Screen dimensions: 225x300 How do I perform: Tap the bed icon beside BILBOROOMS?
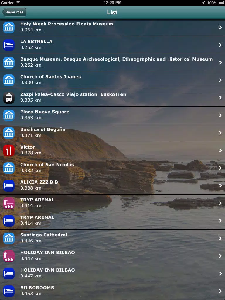coord(9,291)
